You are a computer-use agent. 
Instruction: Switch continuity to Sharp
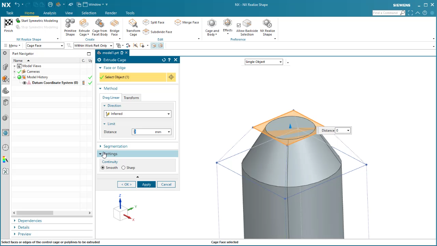[123, 167]
